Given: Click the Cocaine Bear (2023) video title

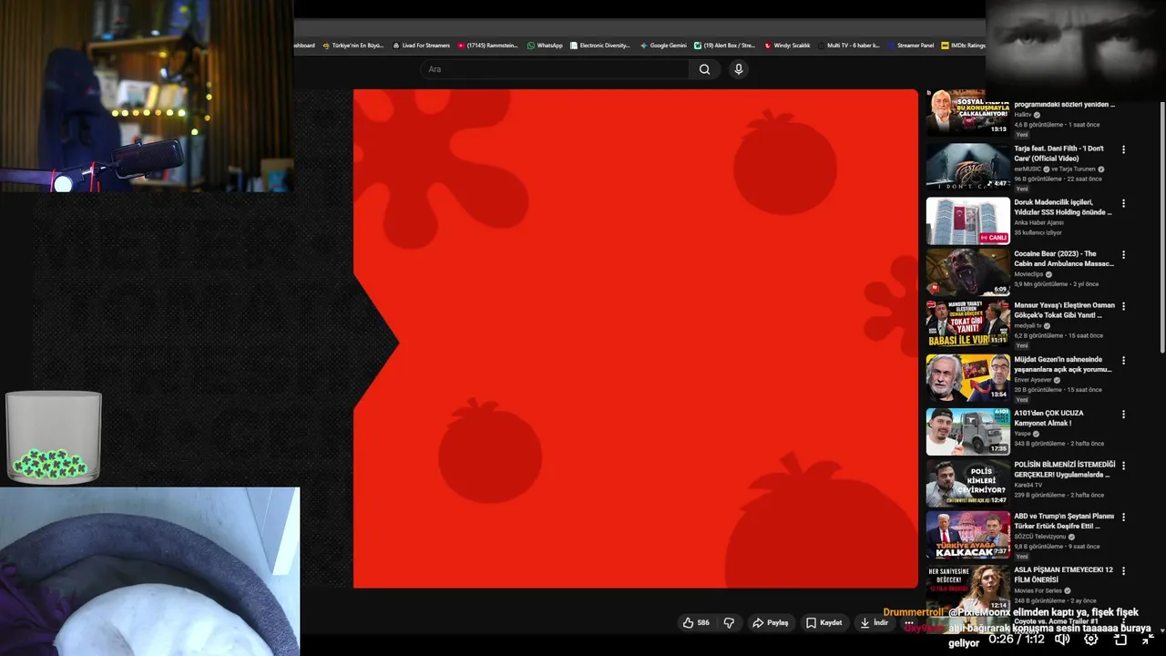Looking at the screenshot, I should pos(1064,259).
